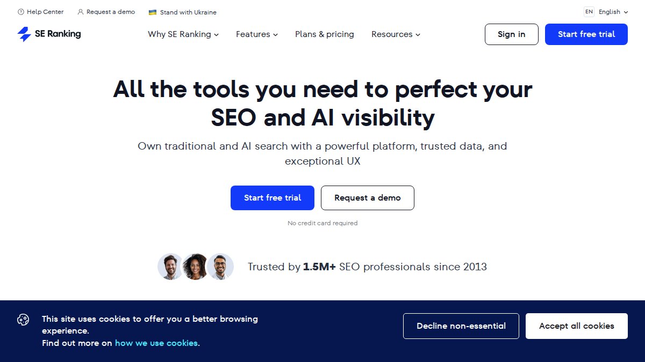Expand the Resources dropdown

point(396,34)
